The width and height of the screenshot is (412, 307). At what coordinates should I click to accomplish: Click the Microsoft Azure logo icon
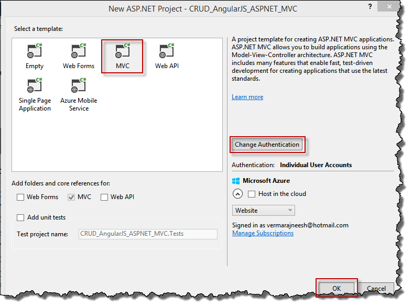pos(236,181)
